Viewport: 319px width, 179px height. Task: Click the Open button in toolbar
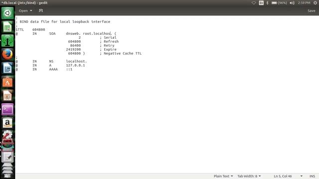pos(23,10)
